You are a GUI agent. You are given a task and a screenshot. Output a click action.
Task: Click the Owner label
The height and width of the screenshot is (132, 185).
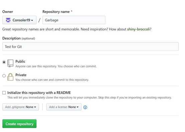pyautogui.click(x=8, y=12)
